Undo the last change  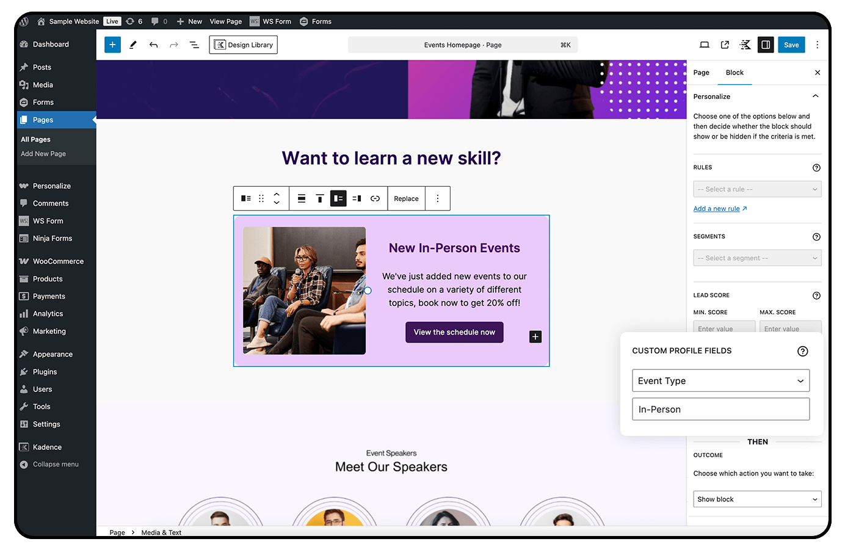point(154,45)
